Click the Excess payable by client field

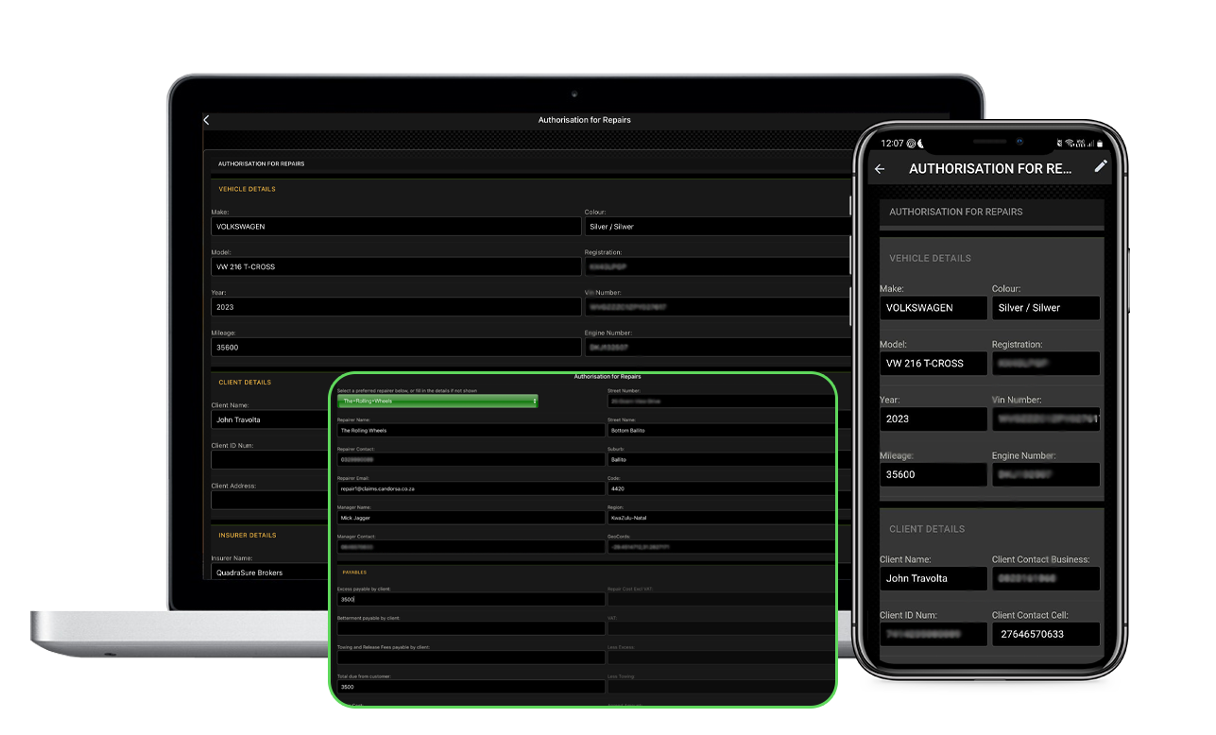[x=470, y=599]
